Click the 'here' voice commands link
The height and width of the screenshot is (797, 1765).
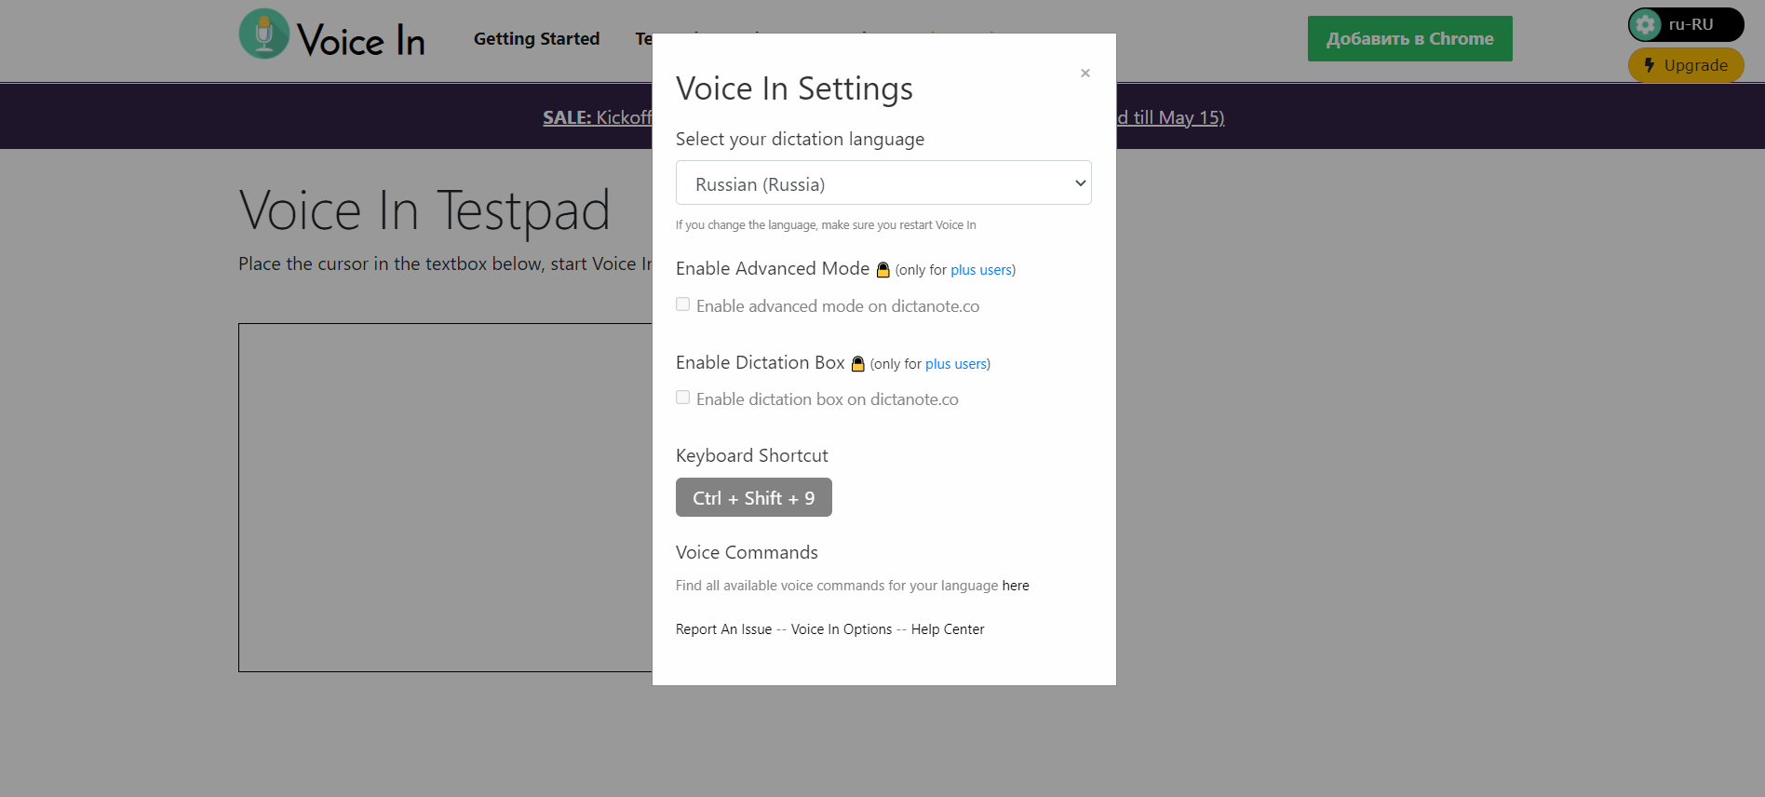pyautogui.click(x=1015, y=586)
